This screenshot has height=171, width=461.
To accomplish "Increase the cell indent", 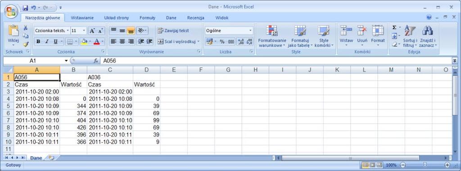I will [x=149, y=41].
